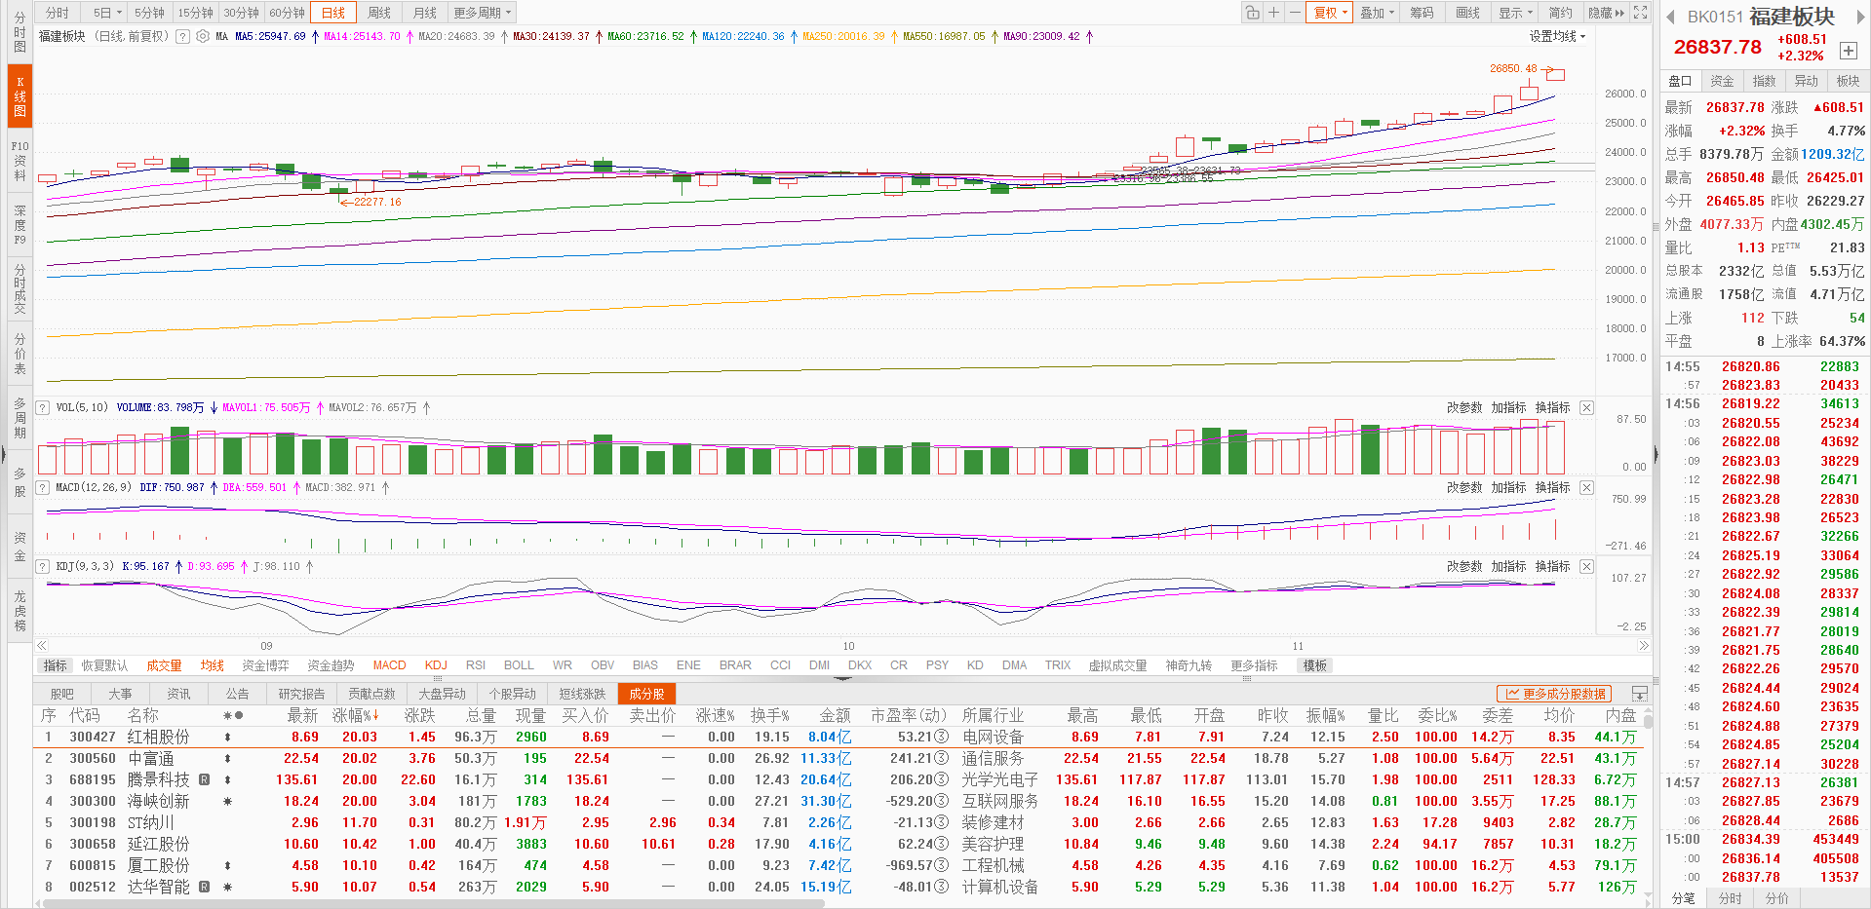Toggle the 成交量 volume indicator
Viewport: 1871px width, 909px height.
click(164, 665)
